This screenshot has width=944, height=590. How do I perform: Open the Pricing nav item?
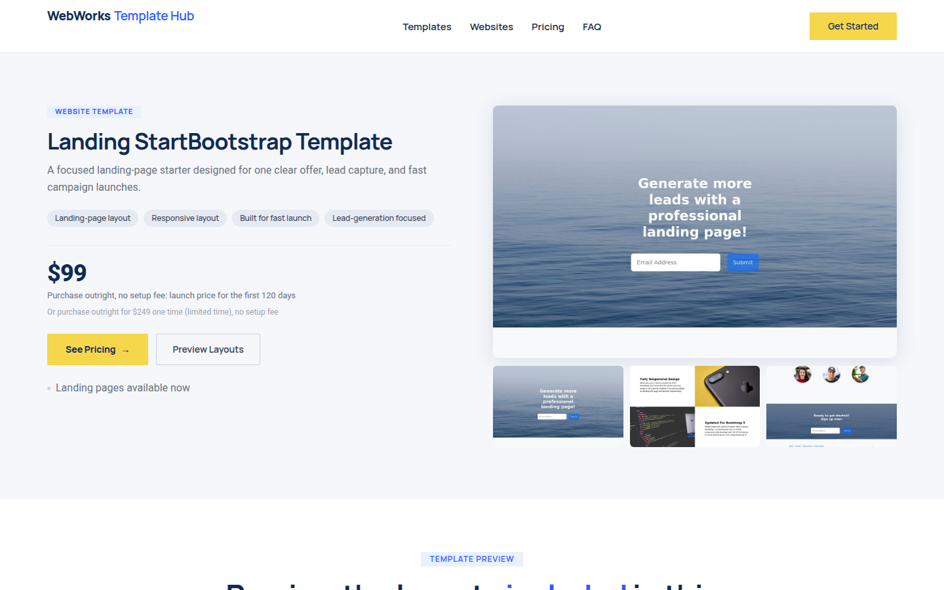(x=548, y=27)
